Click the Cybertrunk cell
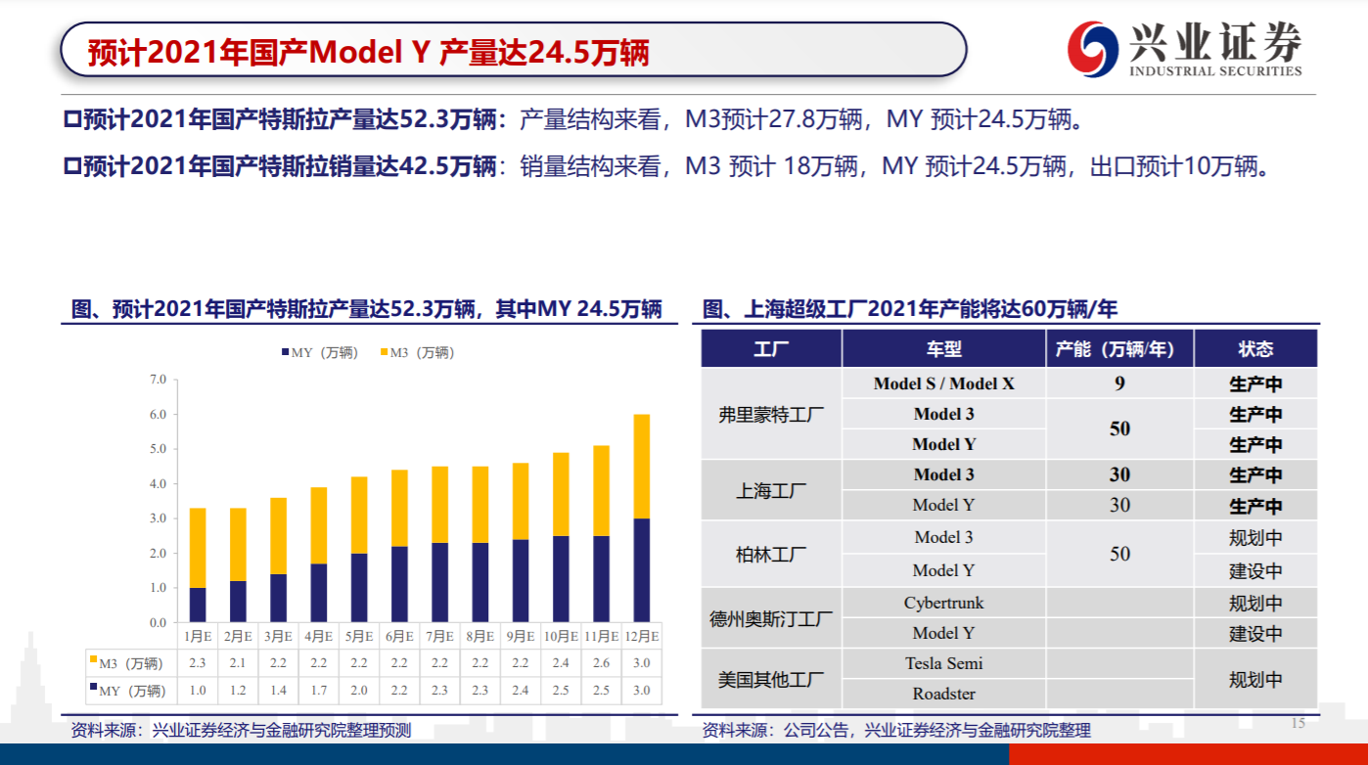 point(944,603)
